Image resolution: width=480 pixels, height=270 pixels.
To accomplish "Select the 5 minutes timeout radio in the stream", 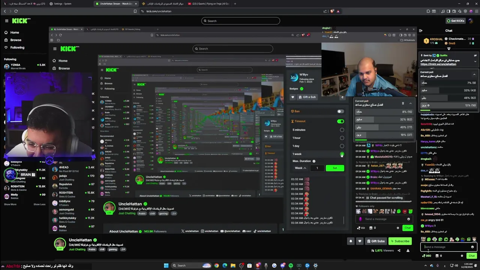I will [x=342, y=130].
